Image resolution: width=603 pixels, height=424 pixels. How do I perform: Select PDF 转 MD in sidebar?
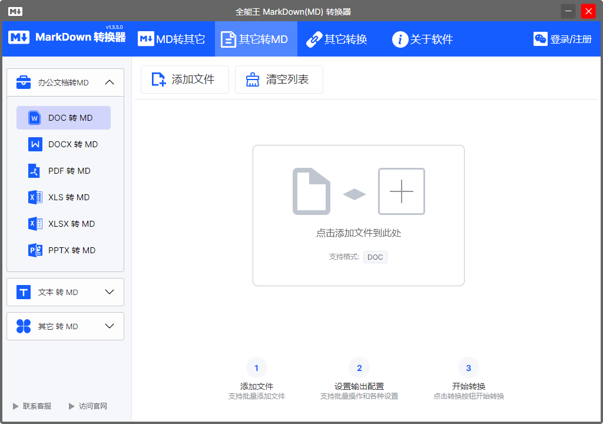[64, 171]
